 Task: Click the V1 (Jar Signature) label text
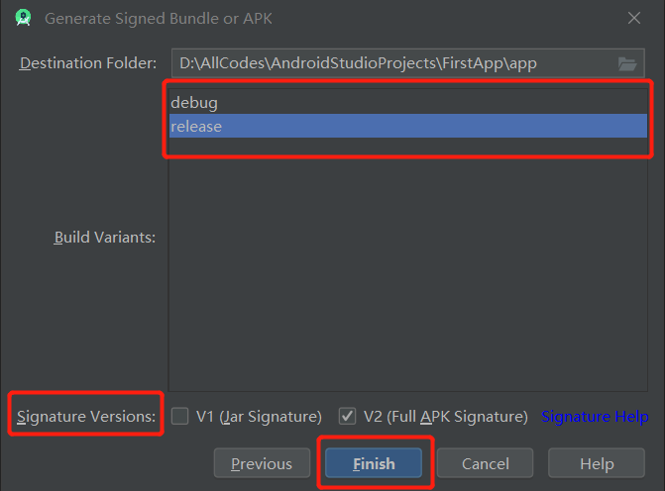coord(259,417)
